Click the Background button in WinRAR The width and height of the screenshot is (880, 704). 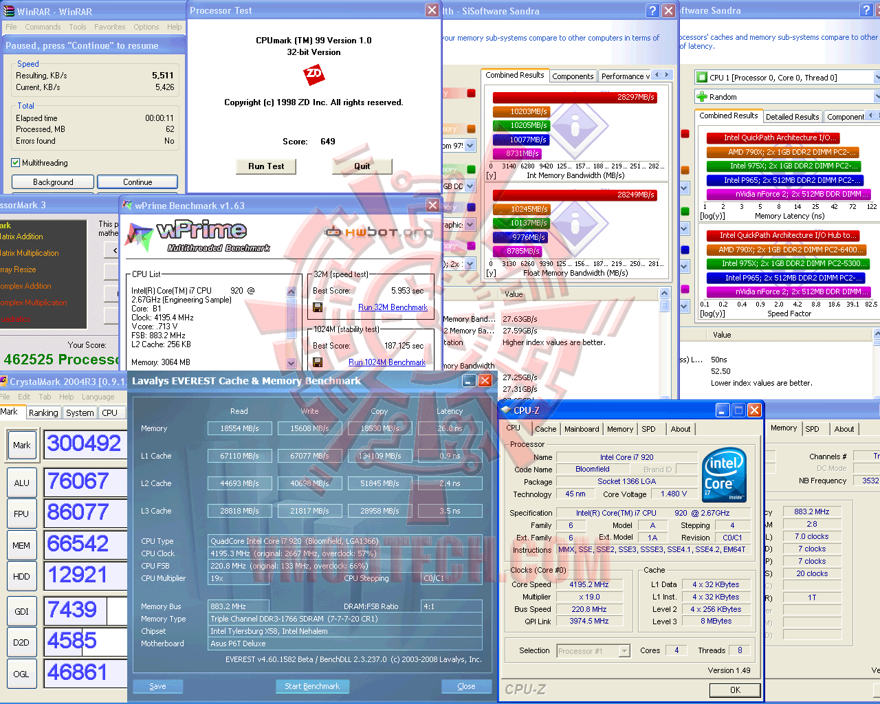(x=53, y=182)
